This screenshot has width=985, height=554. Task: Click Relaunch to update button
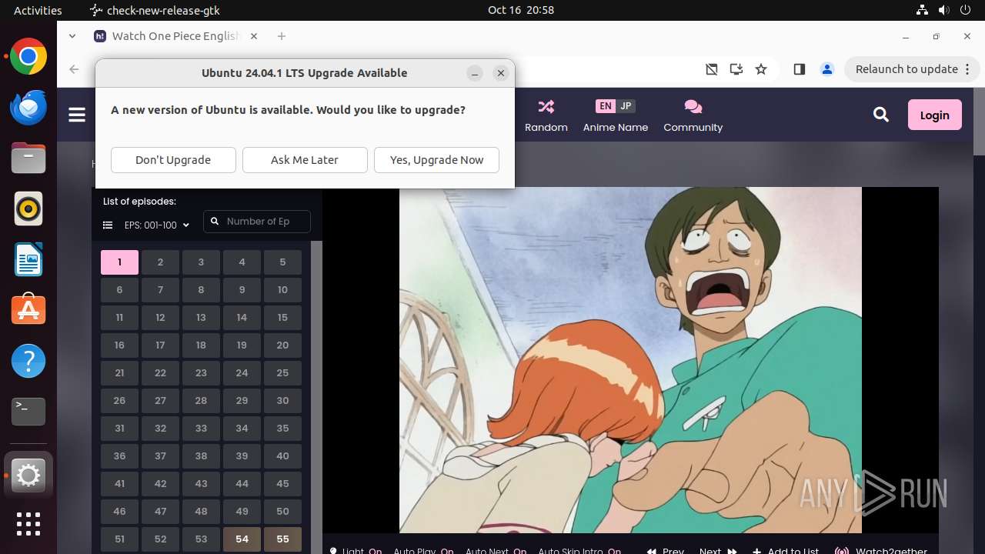click(907, 69)
